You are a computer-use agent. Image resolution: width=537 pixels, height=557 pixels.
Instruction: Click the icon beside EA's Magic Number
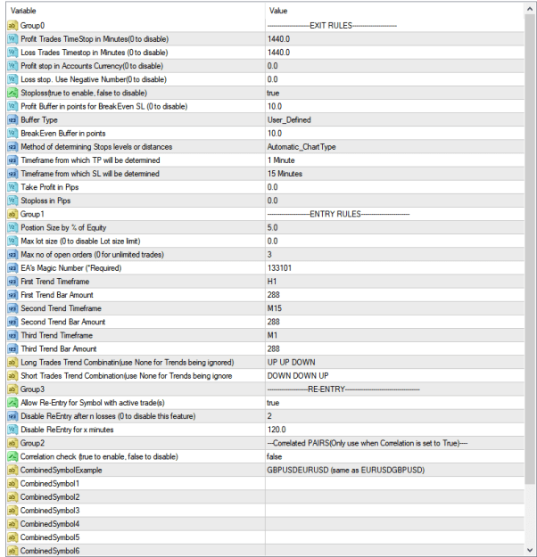[12, 268]
